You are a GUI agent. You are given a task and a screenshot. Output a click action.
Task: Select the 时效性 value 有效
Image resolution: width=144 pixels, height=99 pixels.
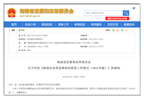click(x=29, y=50)
